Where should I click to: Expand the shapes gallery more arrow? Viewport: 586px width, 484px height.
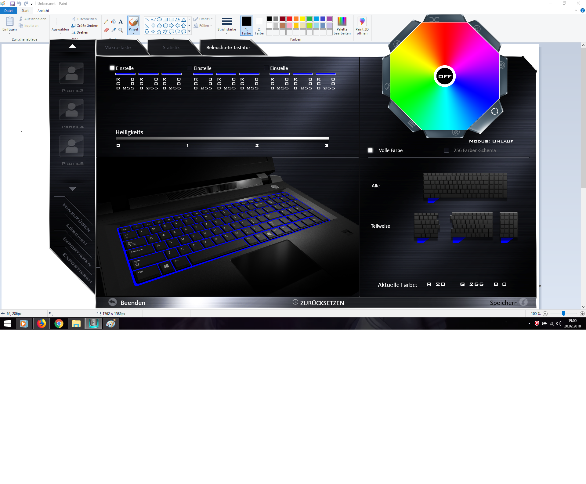(190, 31)
